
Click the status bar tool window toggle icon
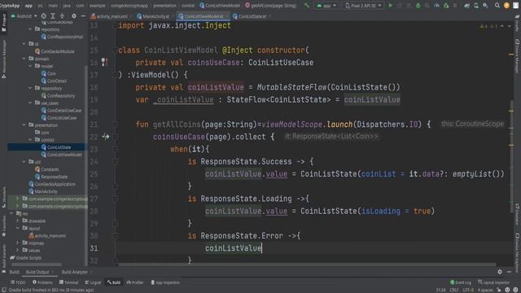(3, 290)
